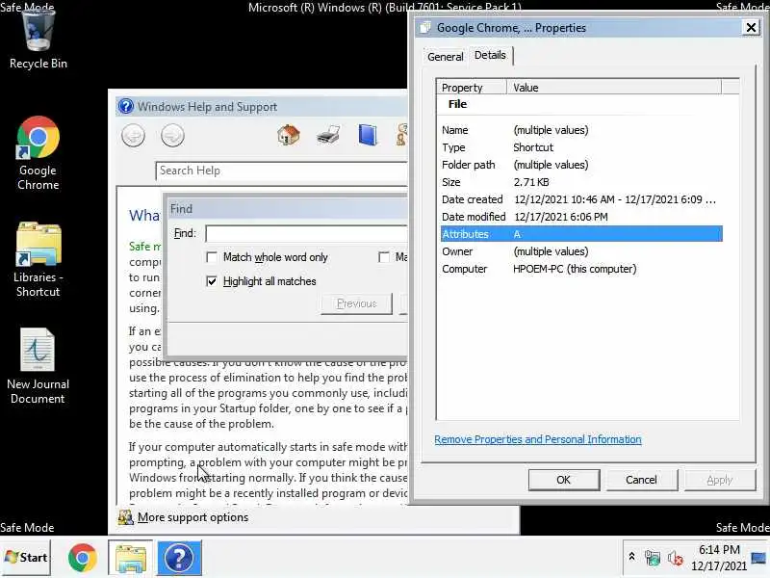Select the Size 2.71 KB row
This screenshot has height=578, width=770.
[x=581, y=182]
